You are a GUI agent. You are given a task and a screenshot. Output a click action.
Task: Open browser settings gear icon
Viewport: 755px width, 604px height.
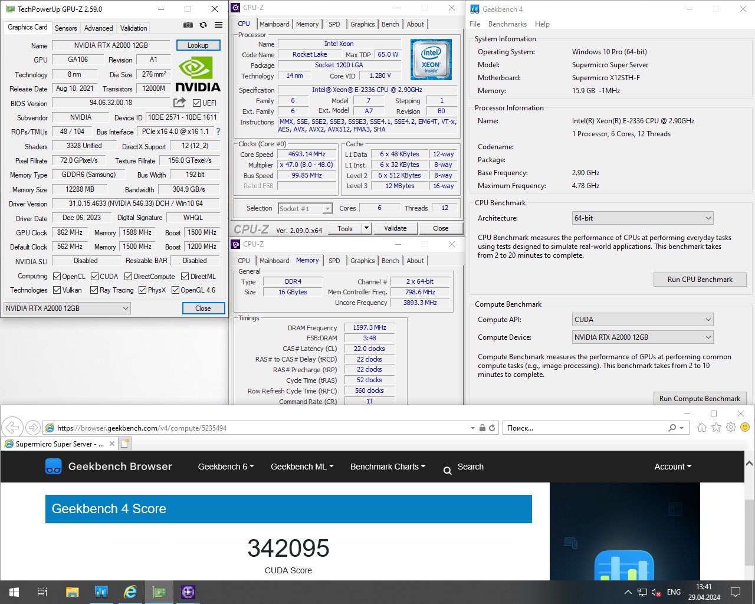(x=731, y=427)
